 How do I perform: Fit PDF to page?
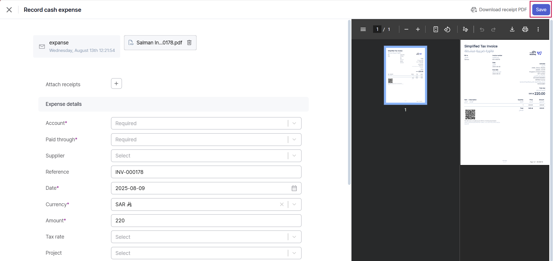436,29
